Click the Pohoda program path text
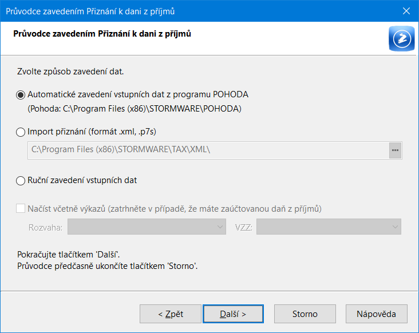Screen dimensions: 419x333 [x=135, y=109]
